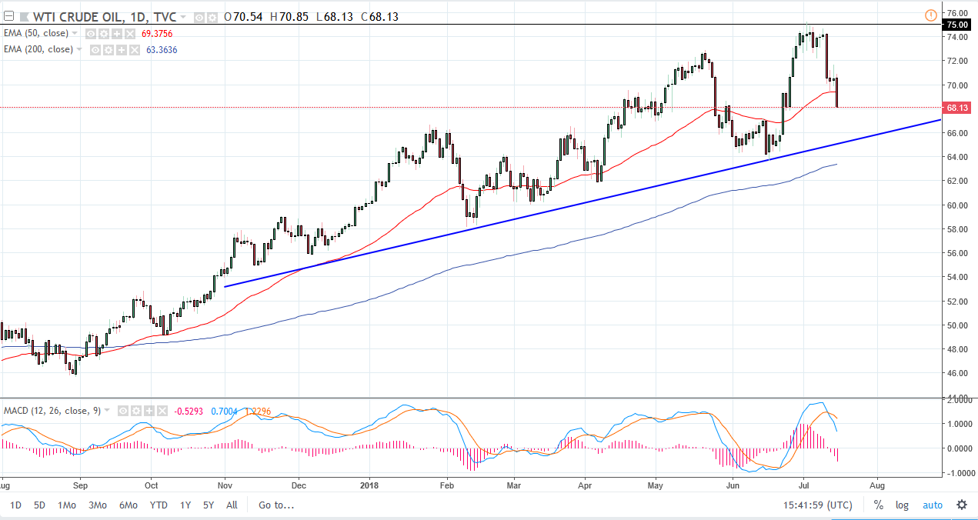The image size is (978, 520).
Task: Remove the MACD indicator with the X
Action: click(162, 411)
